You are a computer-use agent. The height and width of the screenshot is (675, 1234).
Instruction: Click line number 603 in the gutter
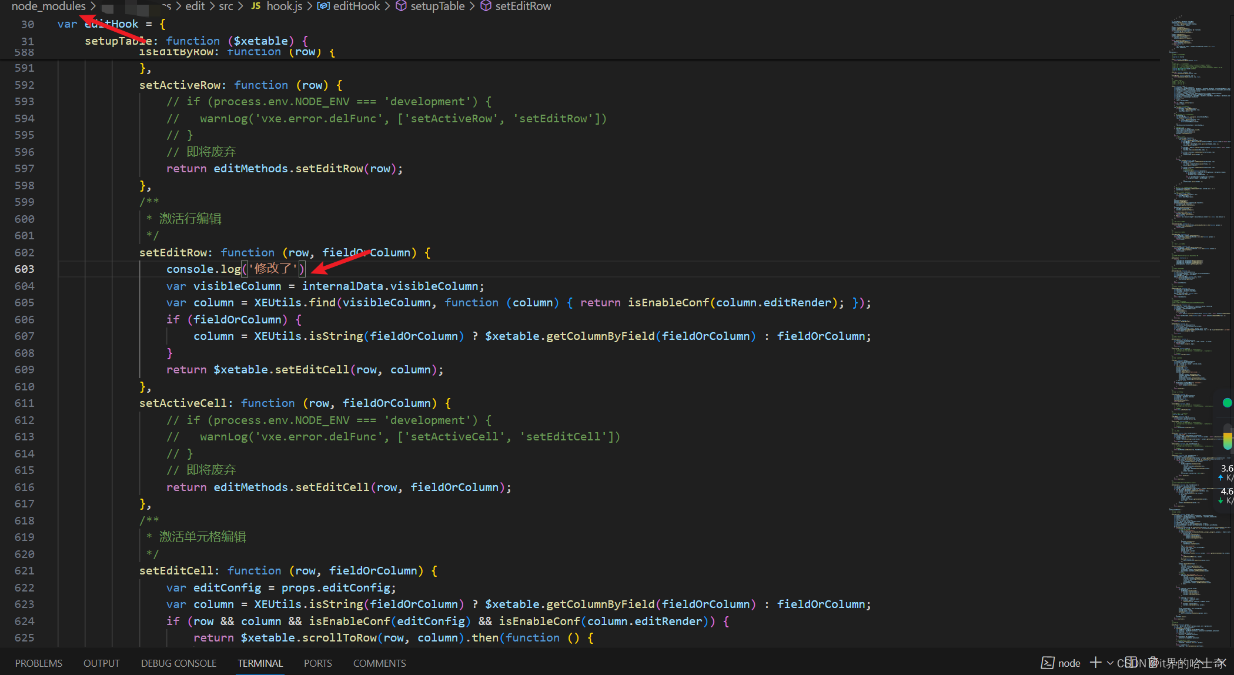(24, 269)
